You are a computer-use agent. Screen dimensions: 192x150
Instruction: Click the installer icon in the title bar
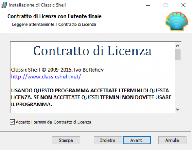tap(4, 5)
